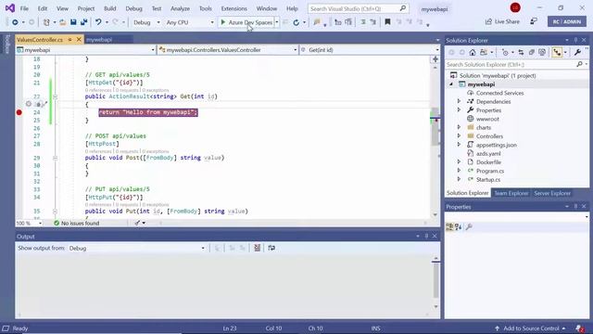Click the notifications icon in status bar
The height and width of the screenshot is (334, 593).
(x=579, y=328)
